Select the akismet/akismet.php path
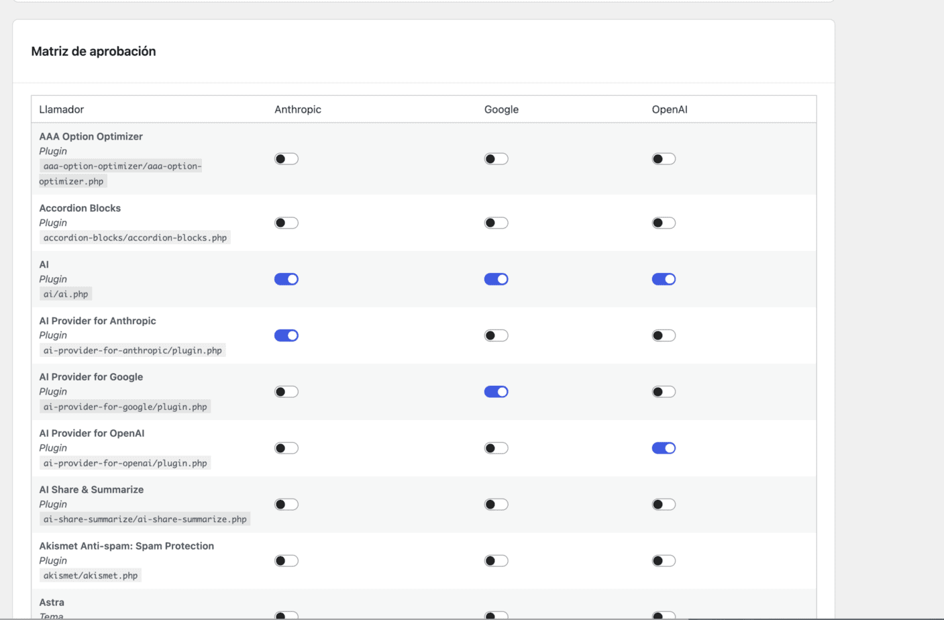This screenshot has height=620, width=944. [x=91, y=576]
